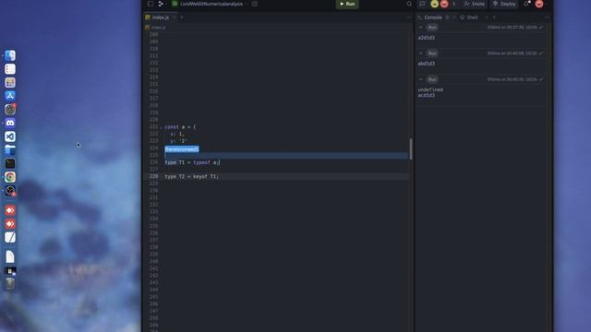The image size is (591, 332).
Task: Open the chat bubble icon in the header
Action: (422, 4)
